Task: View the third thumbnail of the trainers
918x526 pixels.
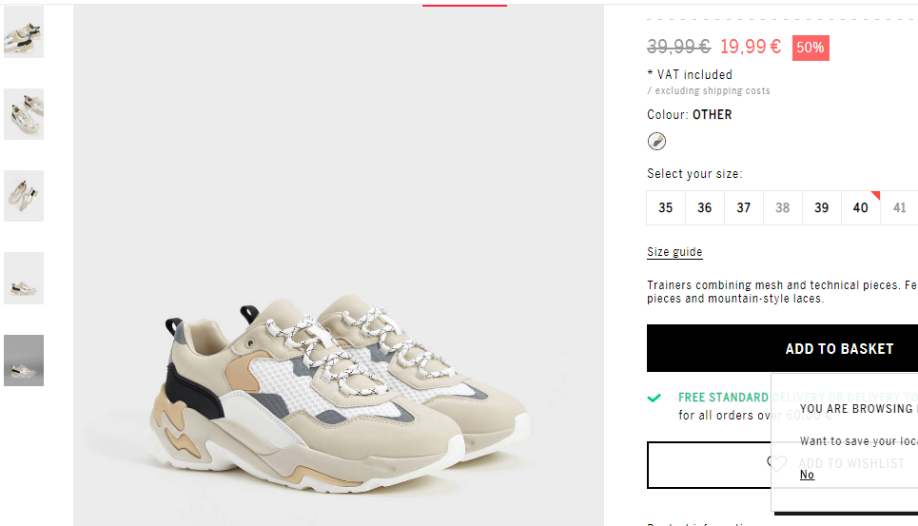Action: point(24,196)
